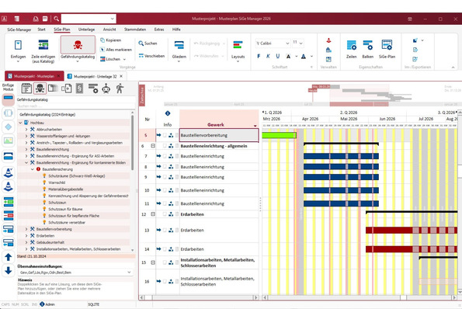Click the blue down arrow sidebar icon

pyautogui.click(x=9, y=270)
